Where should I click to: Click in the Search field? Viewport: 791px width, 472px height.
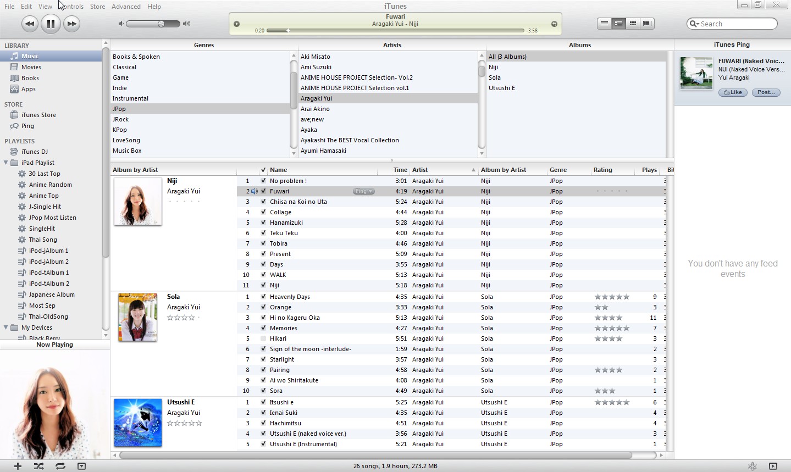(732, 24)
